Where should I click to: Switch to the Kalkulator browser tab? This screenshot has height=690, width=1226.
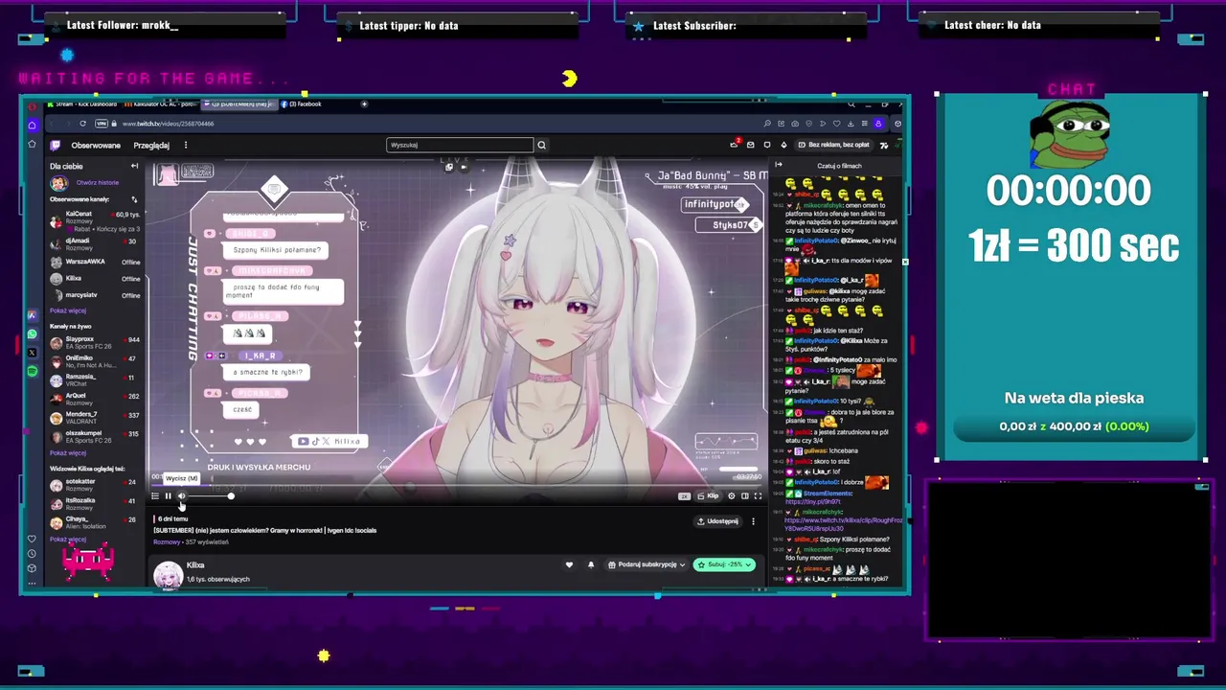161,103
